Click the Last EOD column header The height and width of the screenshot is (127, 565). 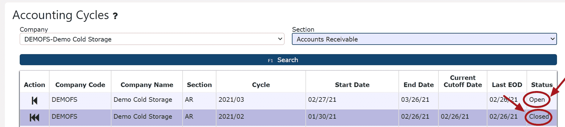pos(507,85)
